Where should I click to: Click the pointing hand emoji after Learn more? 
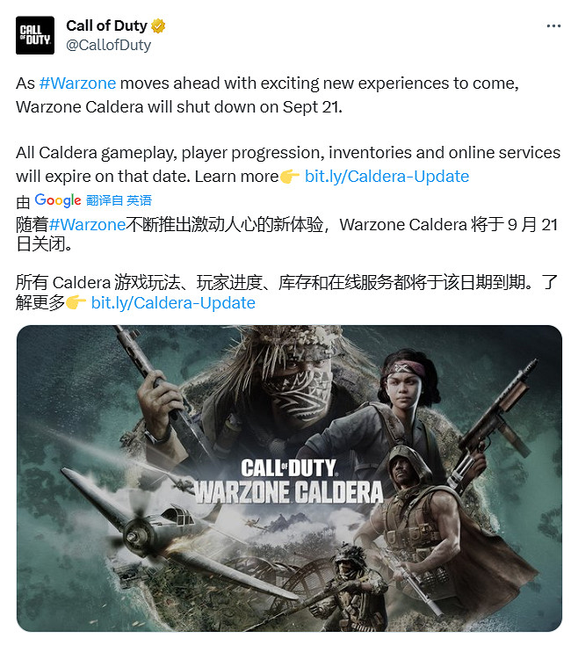(290, 177)
